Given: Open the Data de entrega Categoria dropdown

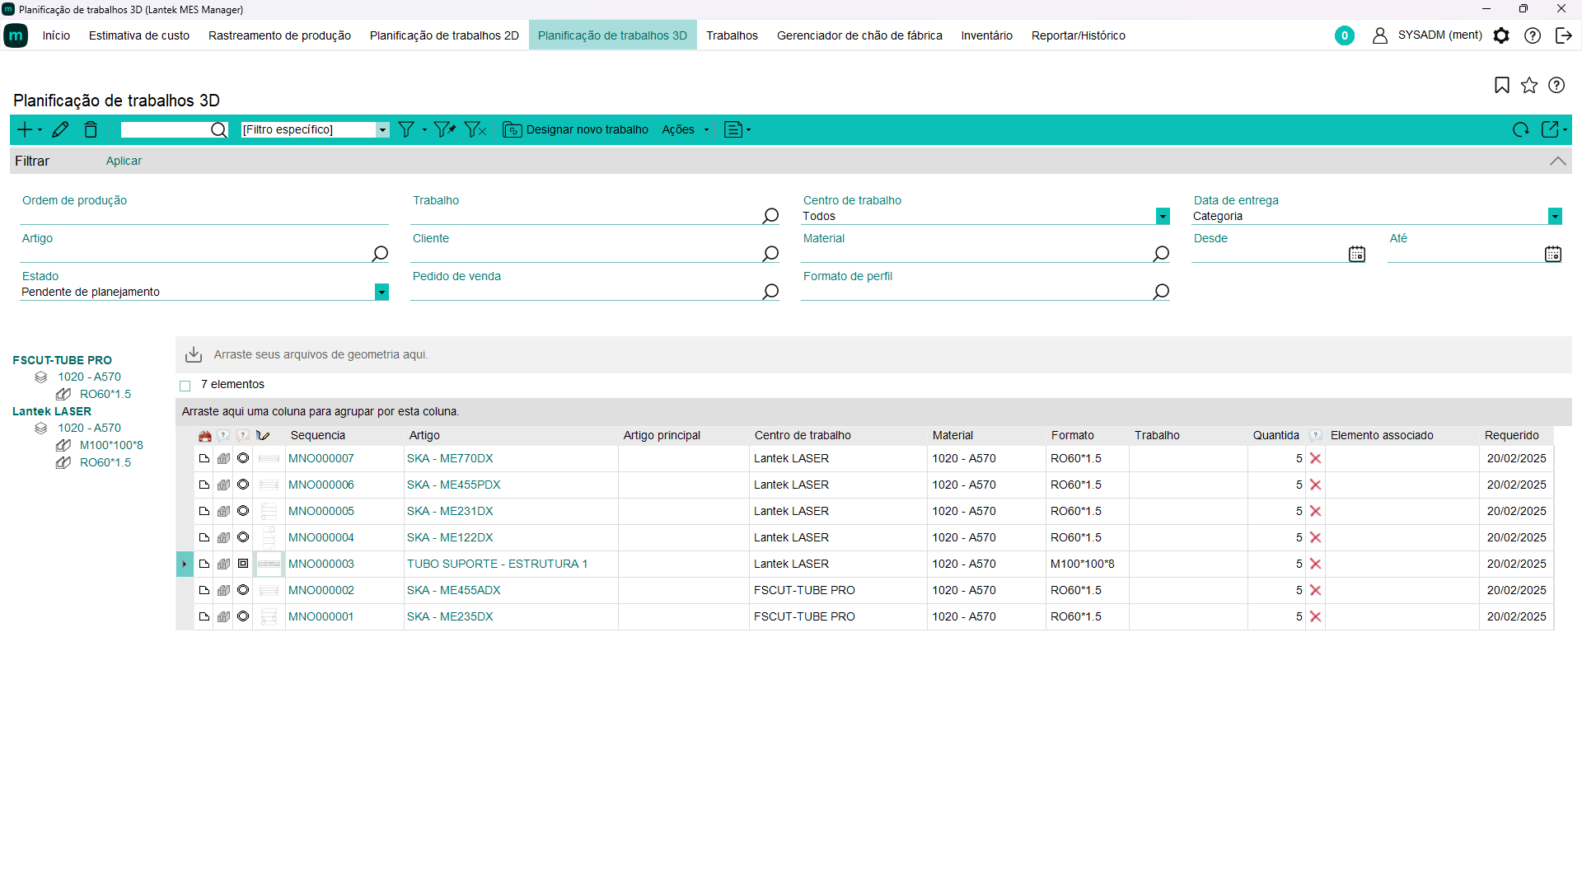Looking at the screenshot, I should [x=1555, y=216].
